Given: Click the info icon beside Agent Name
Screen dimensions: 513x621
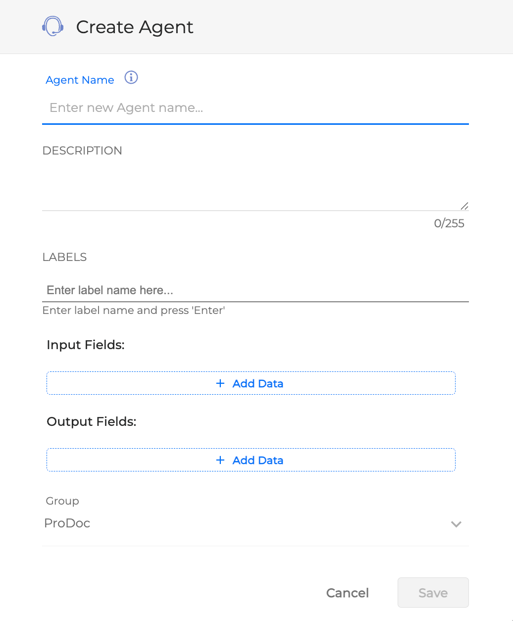Looking at the screenshot, I should [131, 78].
